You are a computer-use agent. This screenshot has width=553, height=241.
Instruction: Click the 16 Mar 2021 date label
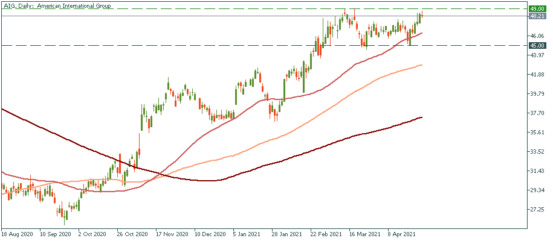364,233
